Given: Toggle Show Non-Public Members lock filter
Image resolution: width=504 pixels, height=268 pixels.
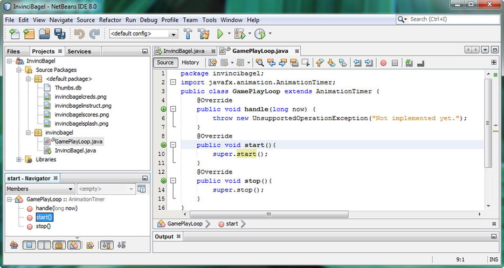Looking at the screenshot, I should pyautogui.click(x=59, y=245).
